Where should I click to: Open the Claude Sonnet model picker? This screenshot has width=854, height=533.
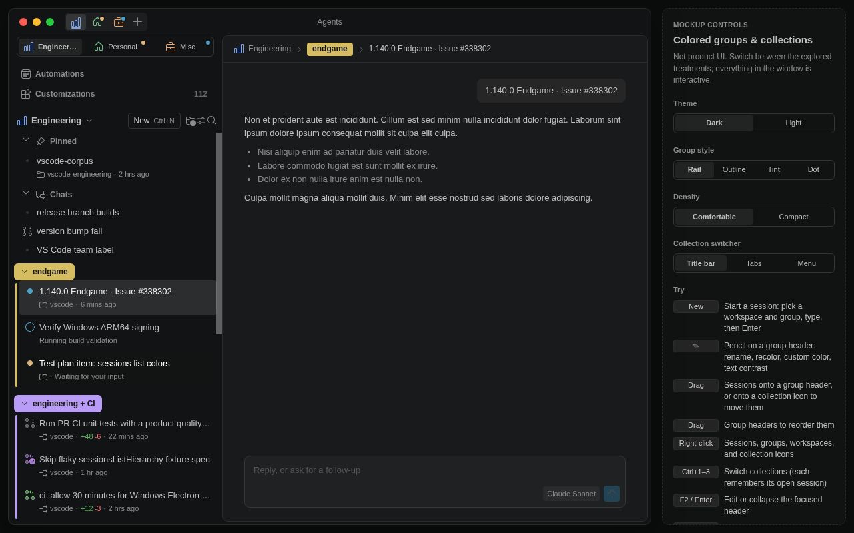click(571, 494)
